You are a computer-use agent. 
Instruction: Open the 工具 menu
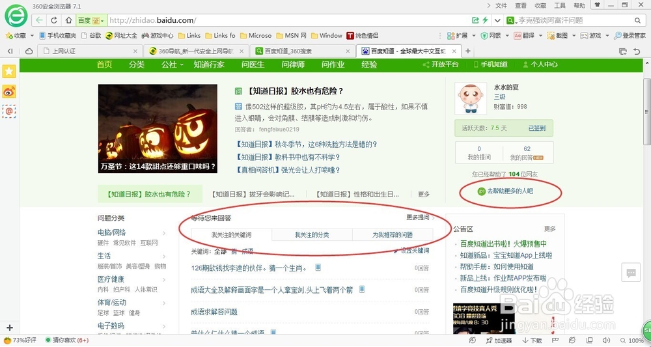tap(560, 5)
